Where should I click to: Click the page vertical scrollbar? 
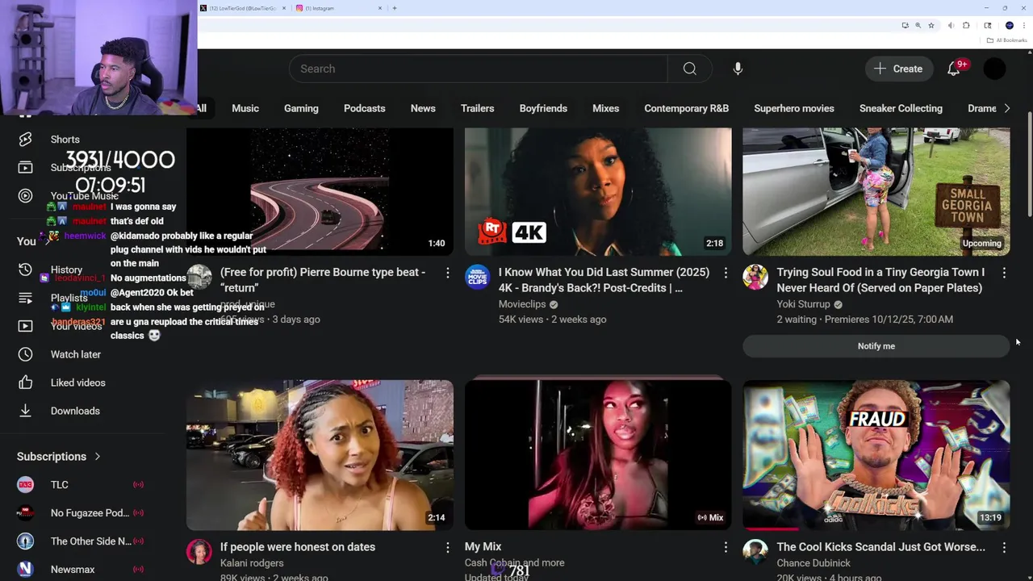coord(1030,165)
